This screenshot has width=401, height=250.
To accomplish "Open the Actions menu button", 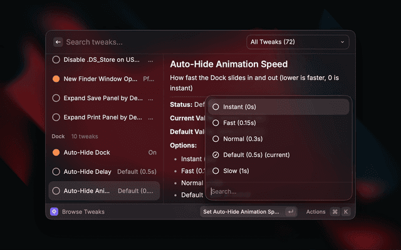I will click(x=316, y=212).
